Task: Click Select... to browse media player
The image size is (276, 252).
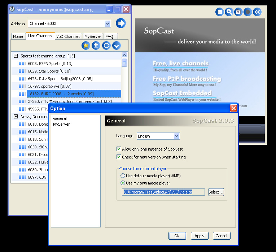Action: pyautogui.click(x=216, y=192)
